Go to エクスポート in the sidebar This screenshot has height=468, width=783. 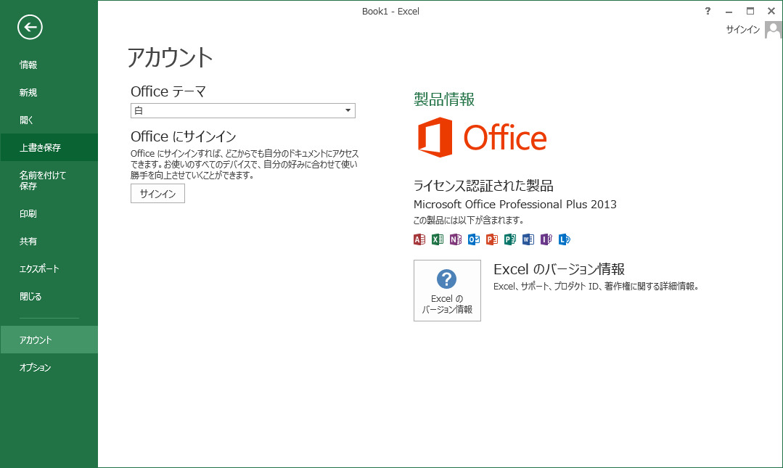pyautogui.click(x=39, y=268)
